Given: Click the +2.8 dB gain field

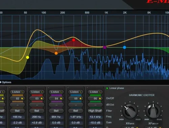Looking at the screenshot, I should (37, 123).
